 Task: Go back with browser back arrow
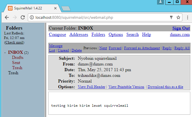pyautogui.click(x=7, y=17)
